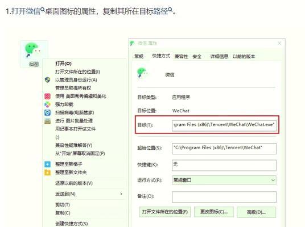The height and width of the screenshot is (227, 305).
Task: Click the 备注(O) input field
Action: click(224, 197)
